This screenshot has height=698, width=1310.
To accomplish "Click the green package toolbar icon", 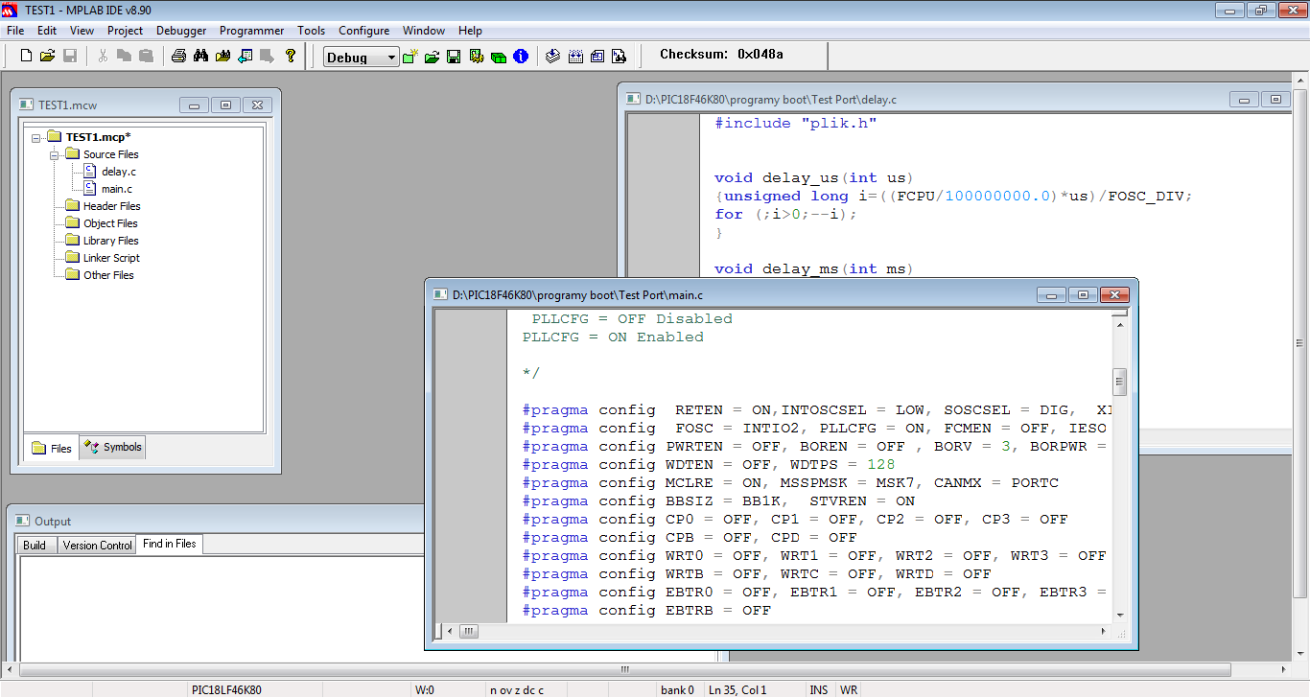I will (499, 57).
